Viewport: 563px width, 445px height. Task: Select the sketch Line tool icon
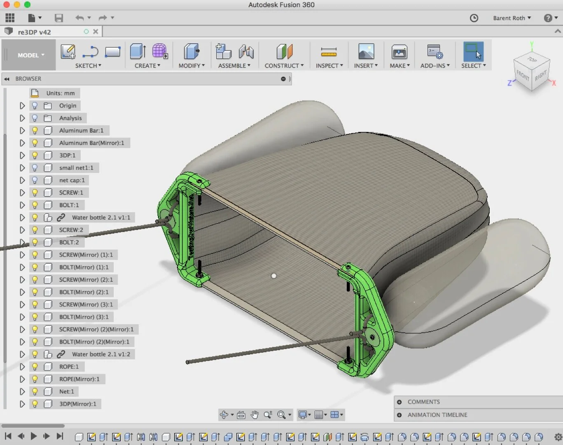tap(90, 52)
